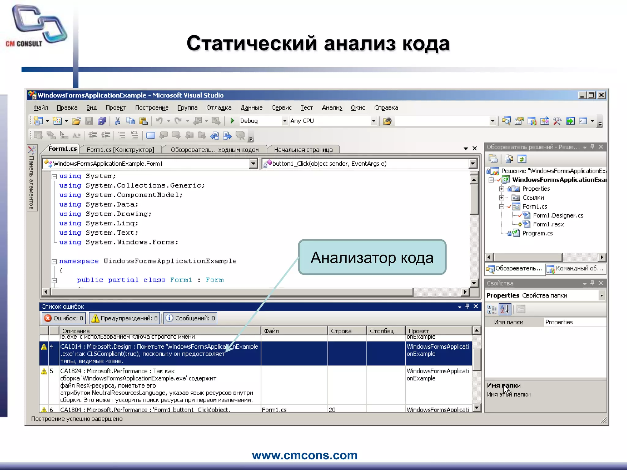
Task: Click Comment Selection lines icon
Action: (x=122, y=135)
